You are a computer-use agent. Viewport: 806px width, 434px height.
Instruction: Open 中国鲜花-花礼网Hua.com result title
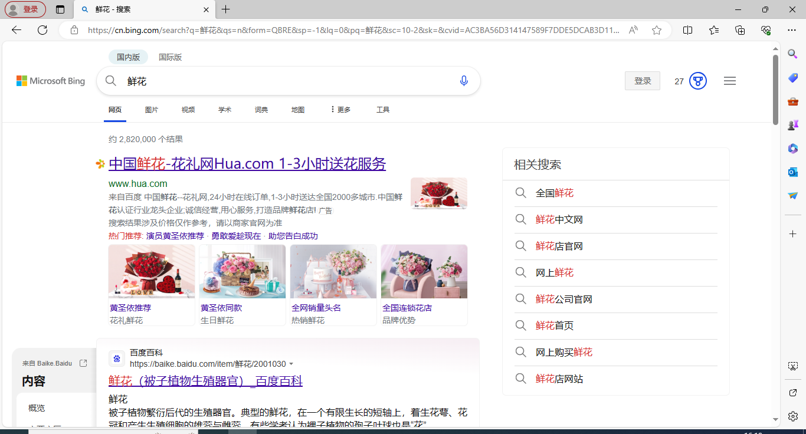pyautogui.click(x=247, y=163)
